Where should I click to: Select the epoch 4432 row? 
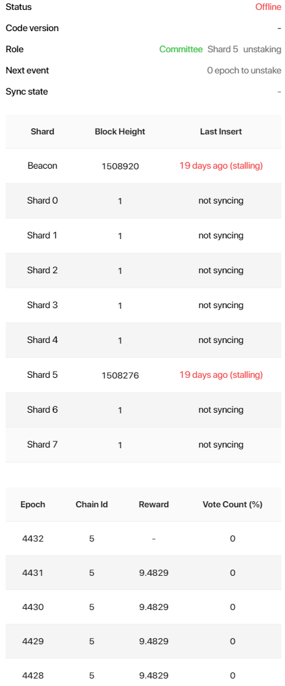[143, 538]
